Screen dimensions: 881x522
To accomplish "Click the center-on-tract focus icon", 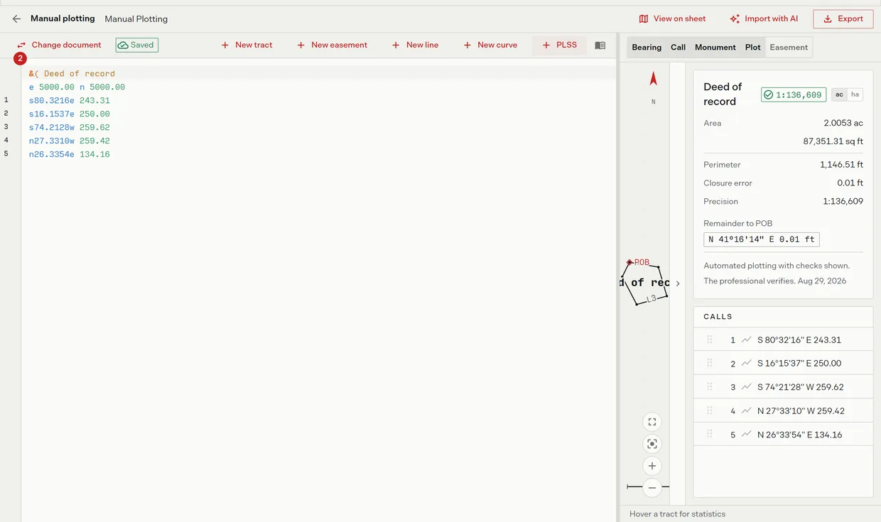I will [652, 444].
